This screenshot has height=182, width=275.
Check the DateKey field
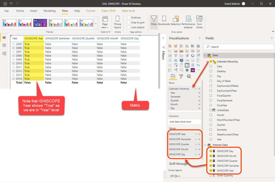tap(211, 71)
